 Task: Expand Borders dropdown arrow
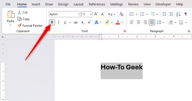tap(186, 22)
